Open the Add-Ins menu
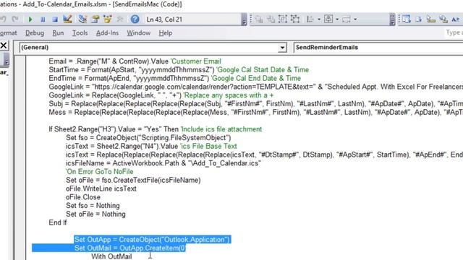Screen dimensions: 463x260 pos(107,33)
